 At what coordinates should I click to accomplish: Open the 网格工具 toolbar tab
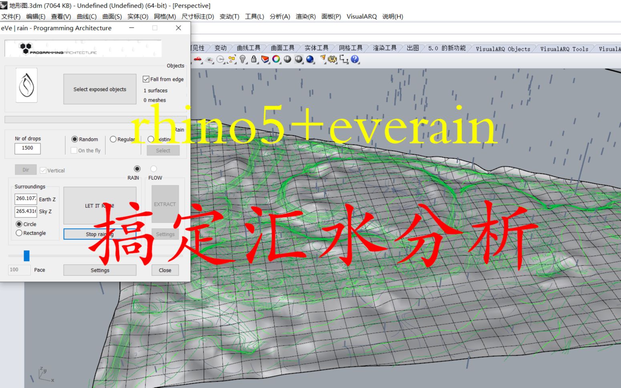351,47
